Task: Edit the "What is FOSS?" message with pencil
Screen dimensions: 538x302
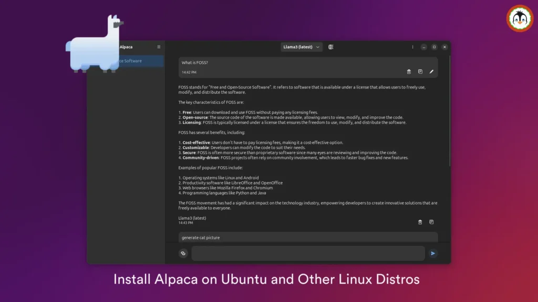Action: [x=431, y=71]
